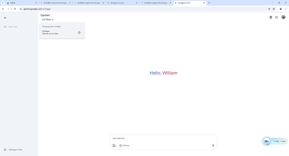Collapse the sidebar with the hamburger menu icon
The height and width of the screenshot is (156, 289).
coord(5,18)
